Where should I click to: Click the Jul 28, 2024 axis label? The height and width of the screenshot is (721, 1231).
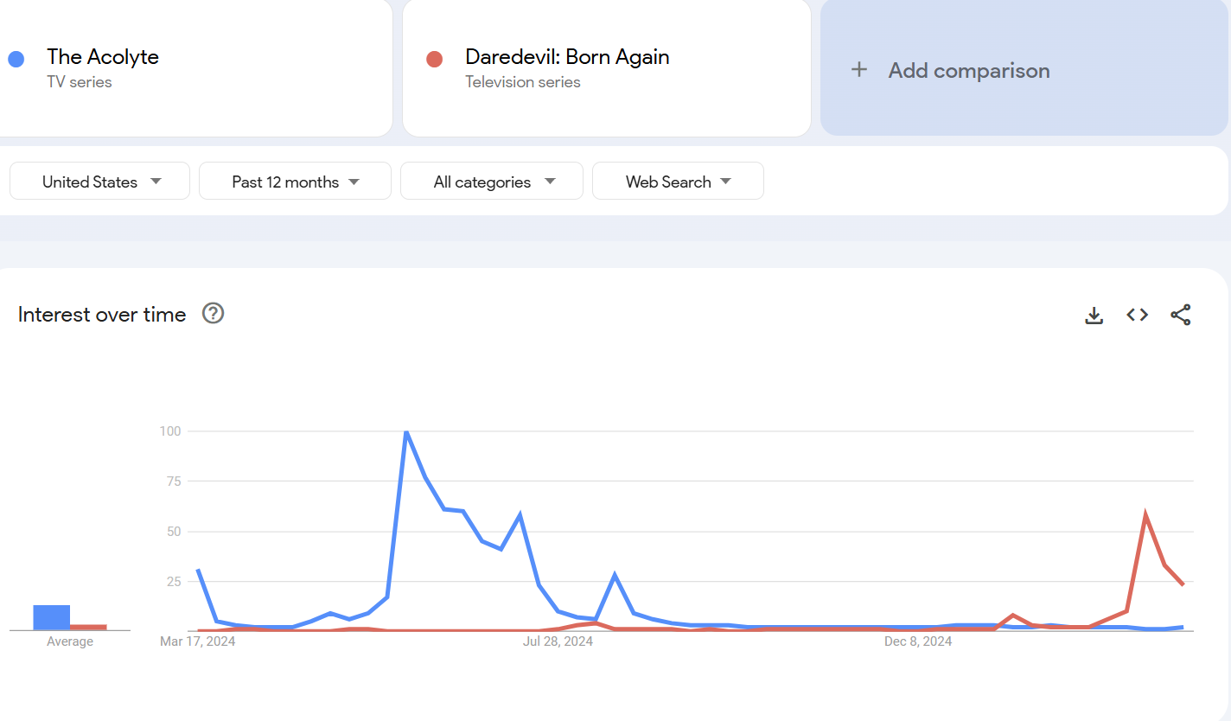(x=558, y=641)
